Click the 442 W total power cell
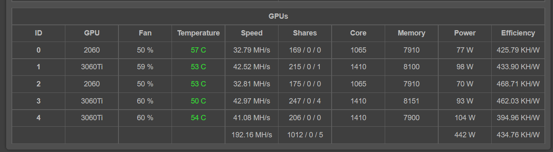The image size is (553, 152). (x=465, y=134)
